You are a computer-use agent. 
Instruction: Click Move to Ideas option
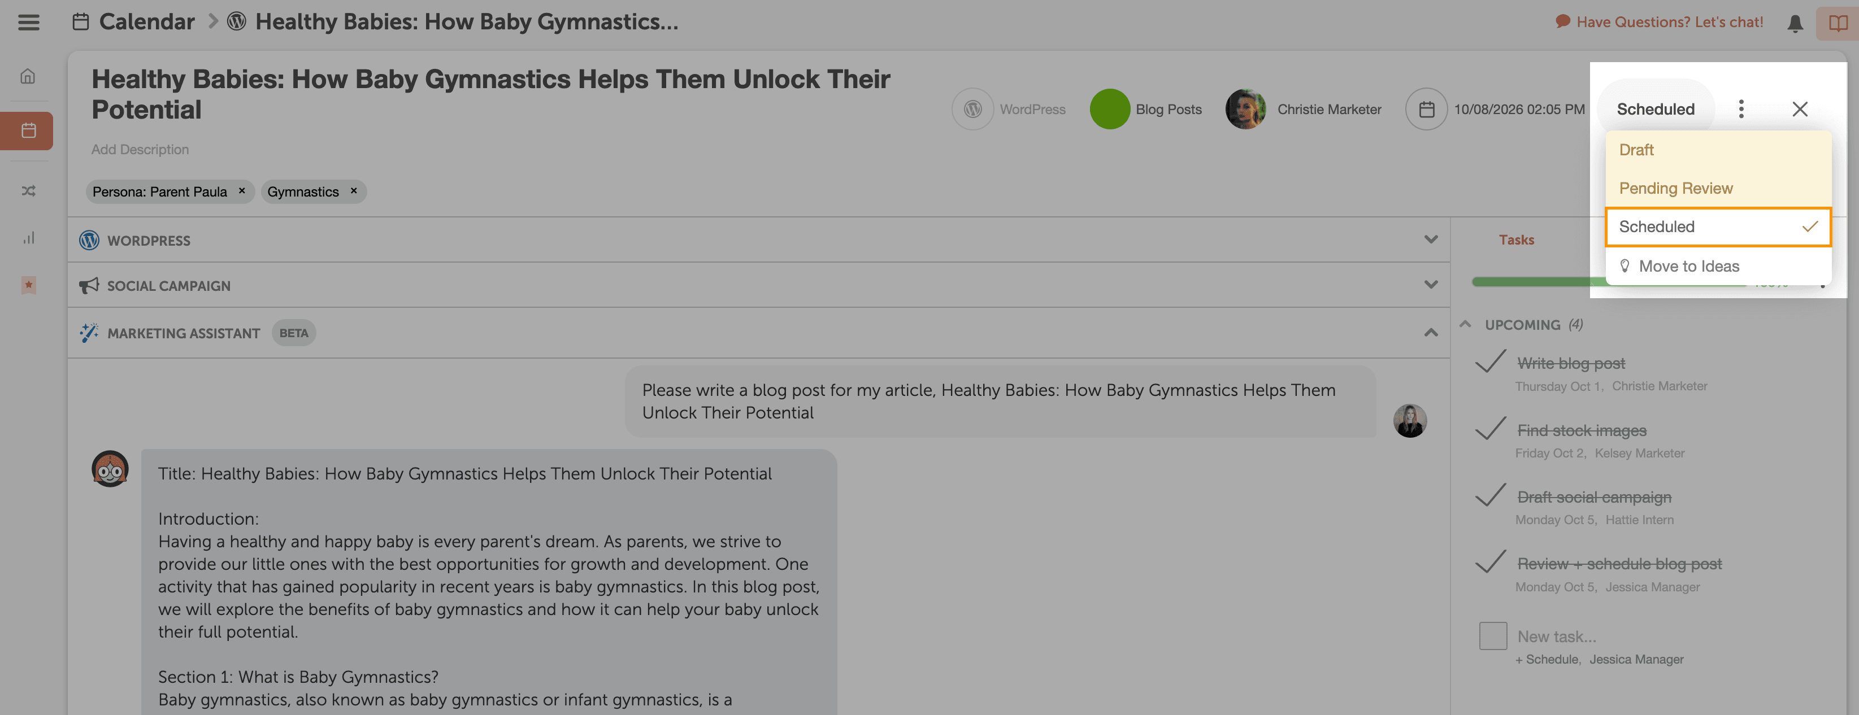[1688, 266]
